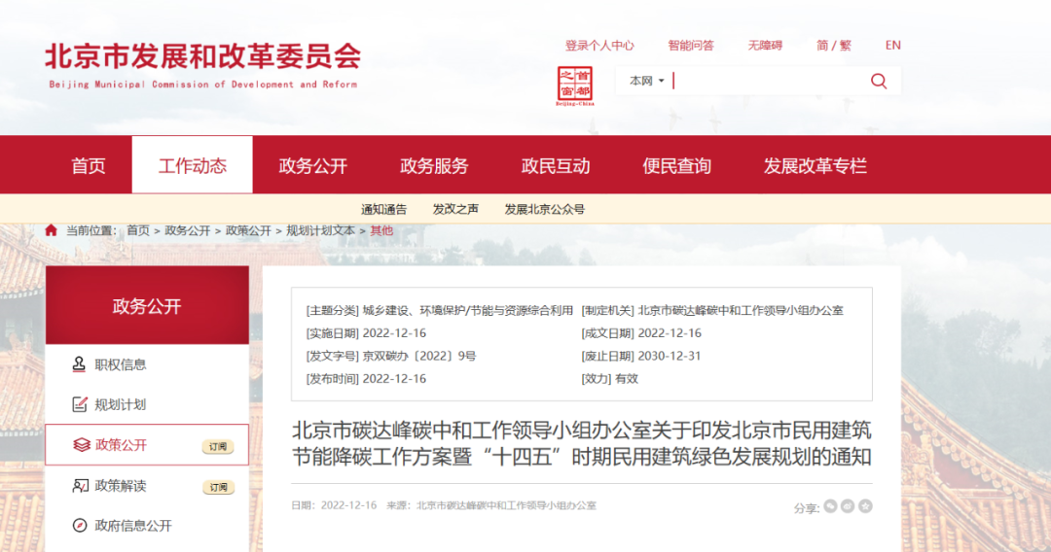Open the 发展北京公众号 submenu item
Viewport: 1051px width, 552px height.
tap(544, 209)
